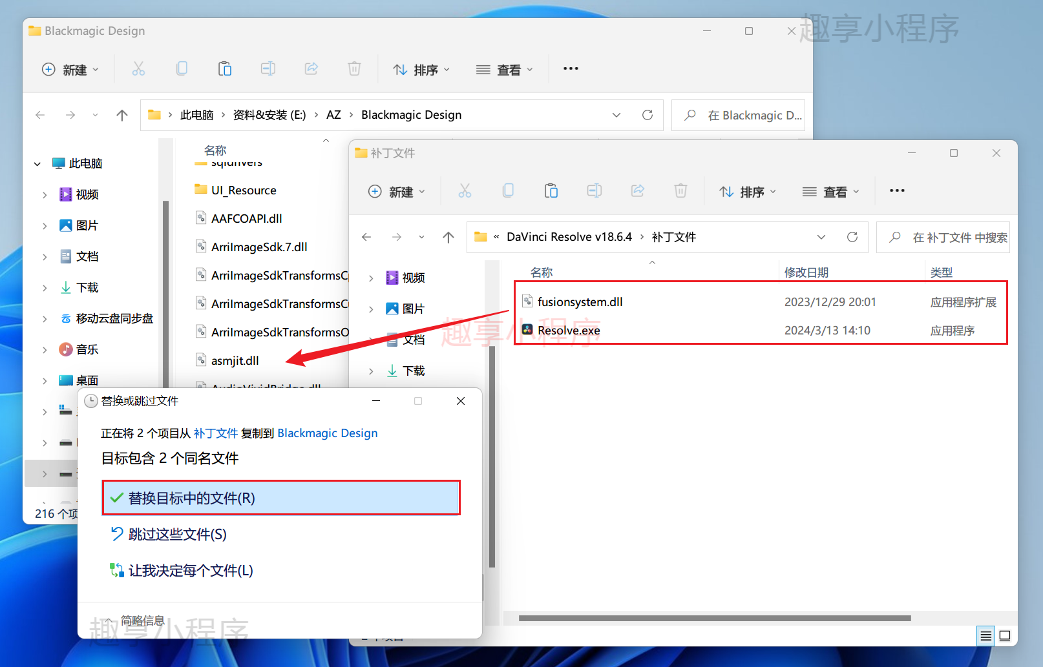The image size is (1043, 667).
Task: Sort by 修改日期 column header
Action: click(806, 272)
